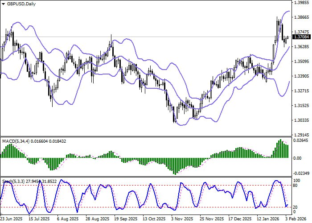Click the 1.30335 price scale label

click(302, 120)
